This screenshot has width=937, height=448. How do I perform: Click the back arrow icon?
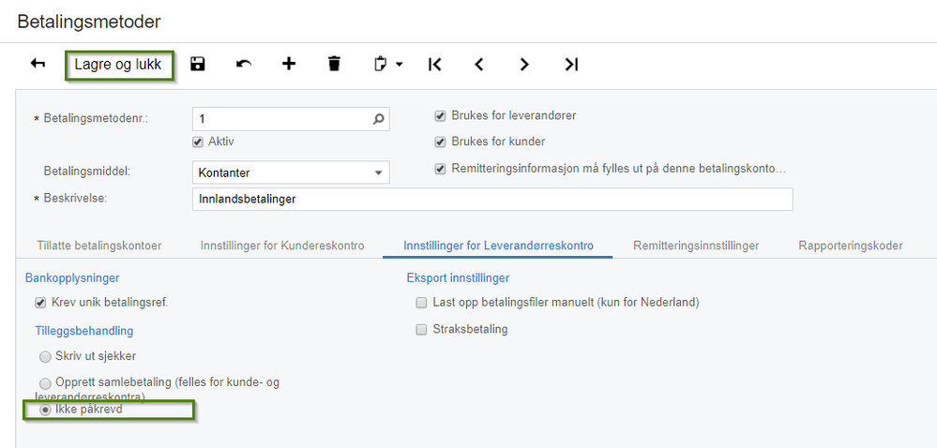point(38,65)
